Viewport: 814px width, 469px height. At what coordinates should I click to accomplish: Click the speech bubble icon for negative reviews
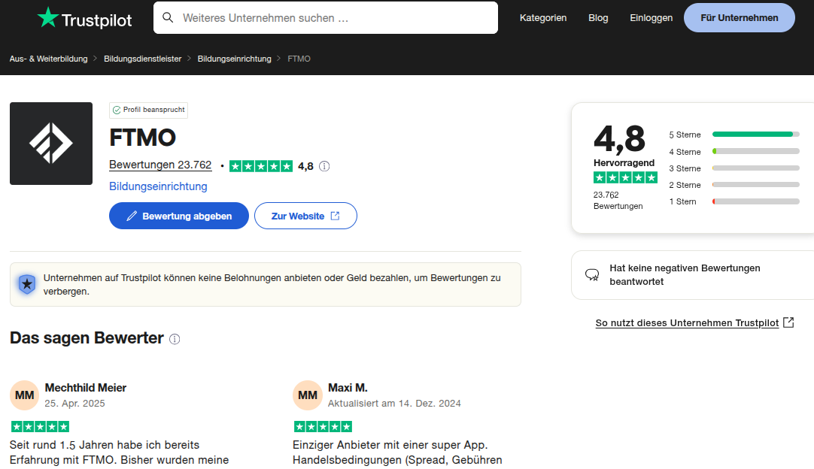pyautogui.click(x=592, y=274)
